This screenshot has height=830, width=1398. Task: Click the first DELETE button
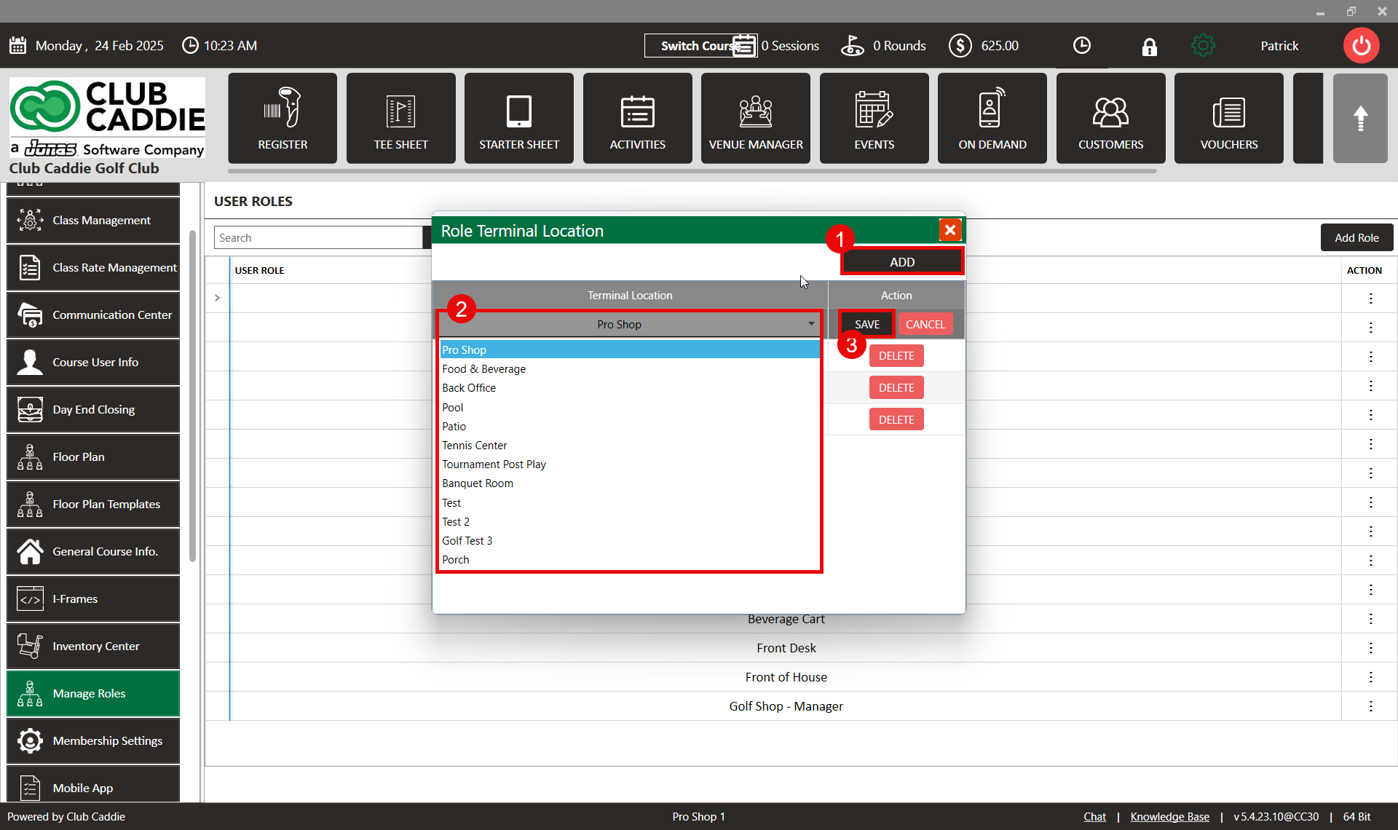point(896,355)
